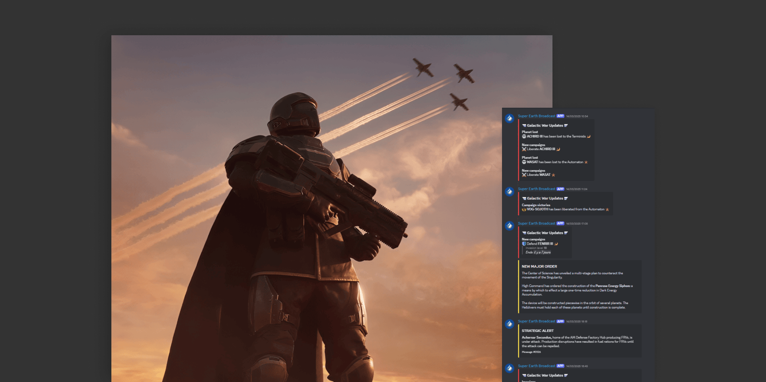Click the bold 'Achernar Secundus' text
766x382 pixels.
coord(536,338)
